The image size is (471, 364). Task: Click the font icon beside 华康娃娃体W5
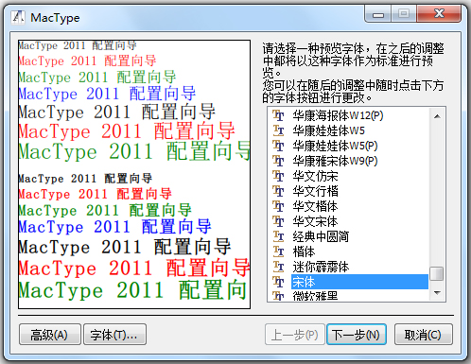(x=278, y=130)
